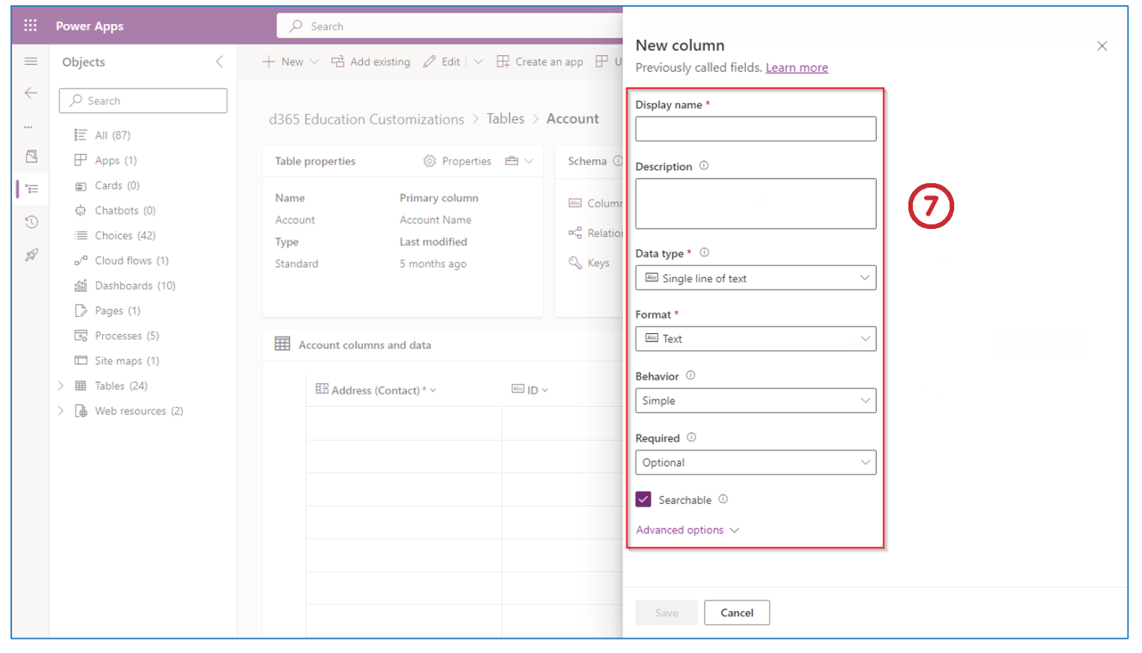Click the hamburger menu icon in left rail

tap(31, 62)
